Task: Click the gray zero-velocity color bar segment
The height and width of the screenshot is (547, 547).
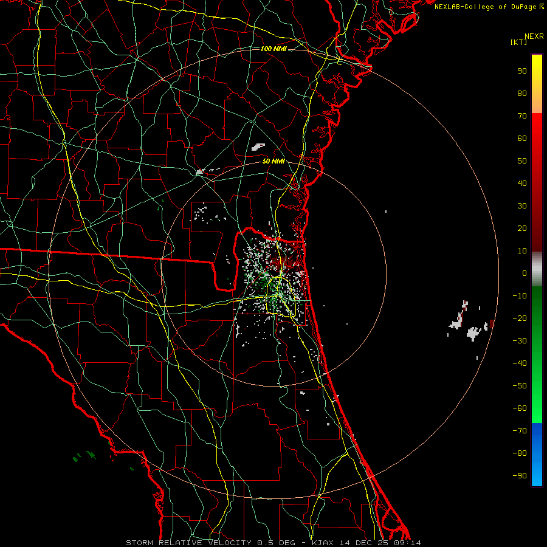Action: [537, 269]
